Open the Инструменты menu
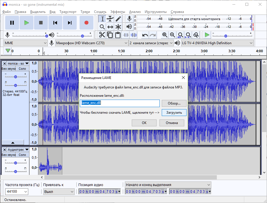 point(156,12)
